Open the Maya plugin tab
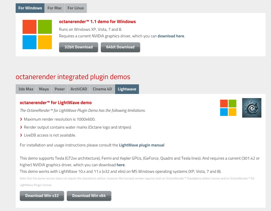 pos(44,89)
